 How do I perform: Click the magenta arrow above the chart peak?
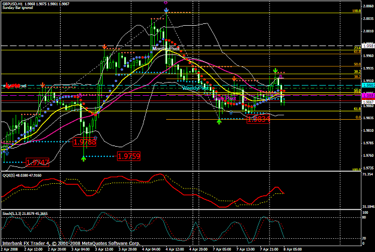[166, 2]
